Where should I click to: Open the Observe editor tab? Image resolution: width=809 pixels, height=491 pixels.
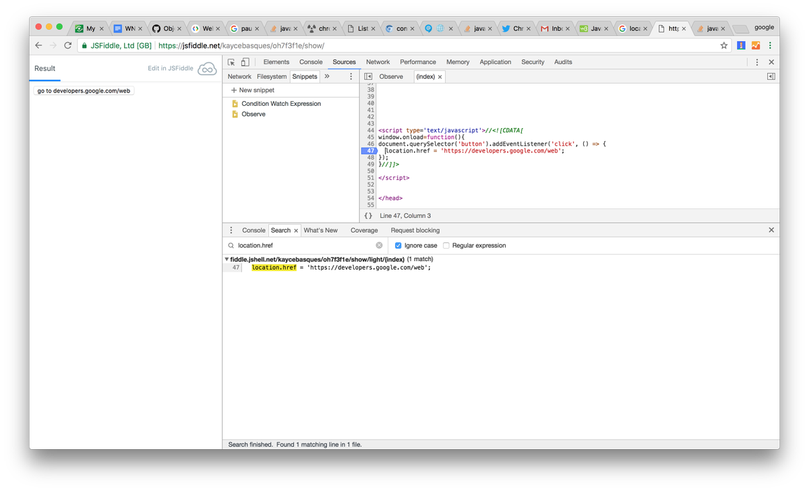[391, 77]
